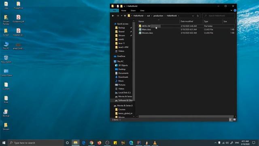Switch to large icons view in status bar
Image resolution: width=259 pixels, height=146 pixels.
[x=234, y=120]
